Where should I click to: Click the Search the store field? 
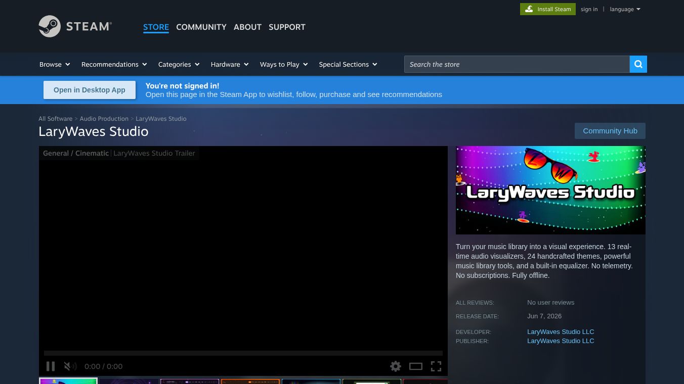point(517,64)
